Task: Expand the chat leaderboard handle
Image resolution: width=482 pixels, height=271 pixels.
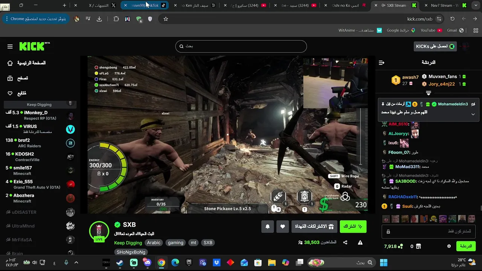Action: (429, 93)
